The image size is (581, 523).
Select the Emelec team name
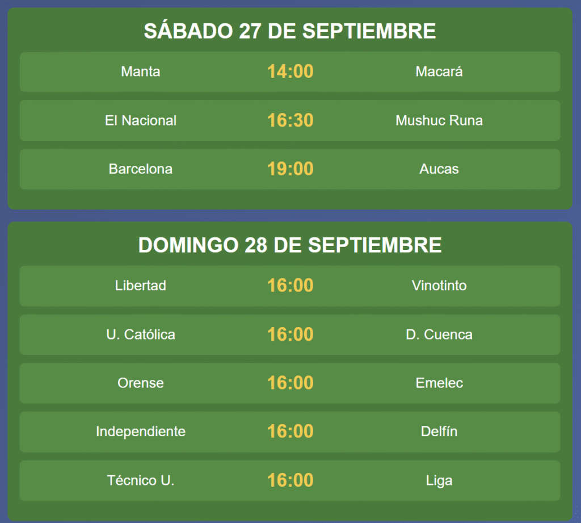coord(439,383)
